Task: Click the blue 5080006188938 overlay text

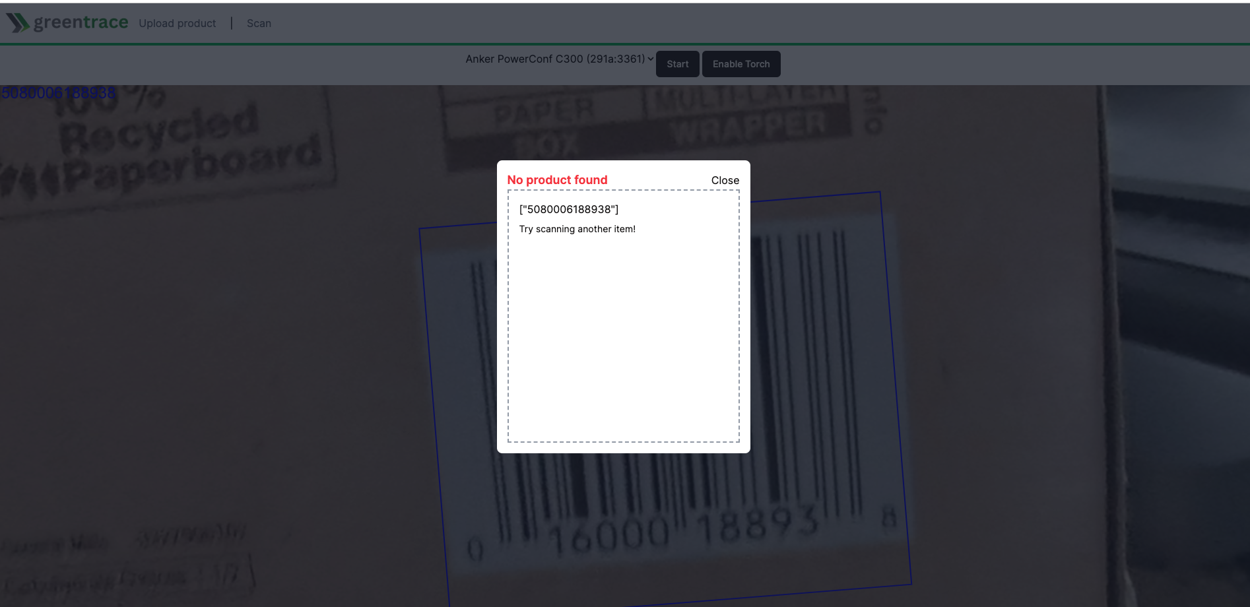Action: pyautogui.click(x=58, y=93)
